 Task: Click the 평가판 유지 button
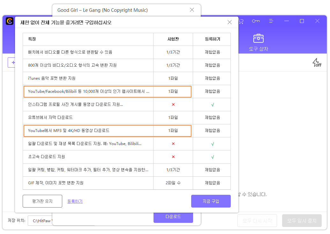click(42, 201)
